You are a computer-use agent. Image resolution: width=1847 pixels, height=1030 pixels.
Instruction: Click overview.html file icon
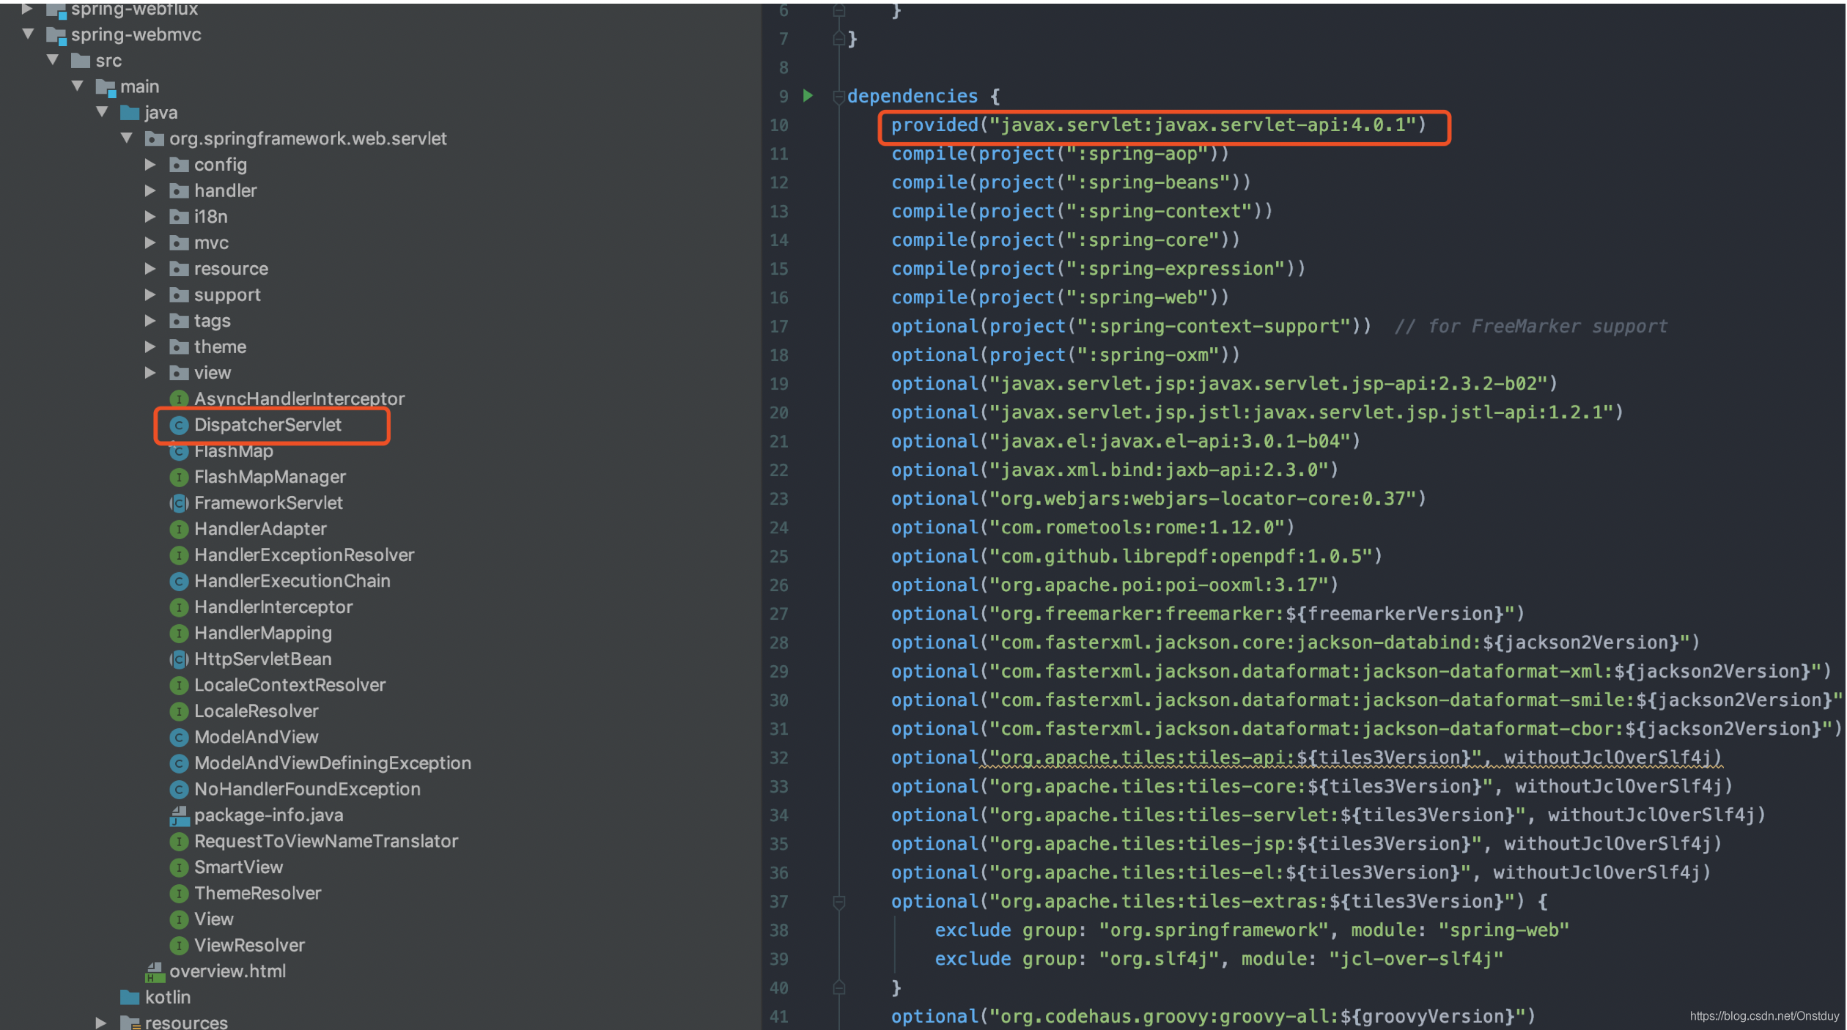[155, 971]
